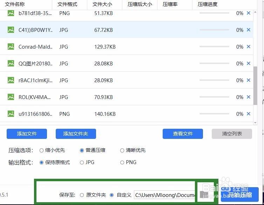Click scroll up arrow of file list
Image resolution: width=264 pixels, height=205 pixels.
coord(255,12)
